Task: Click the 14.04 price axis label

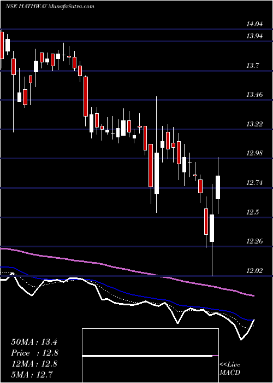Action: pos(254,24)
